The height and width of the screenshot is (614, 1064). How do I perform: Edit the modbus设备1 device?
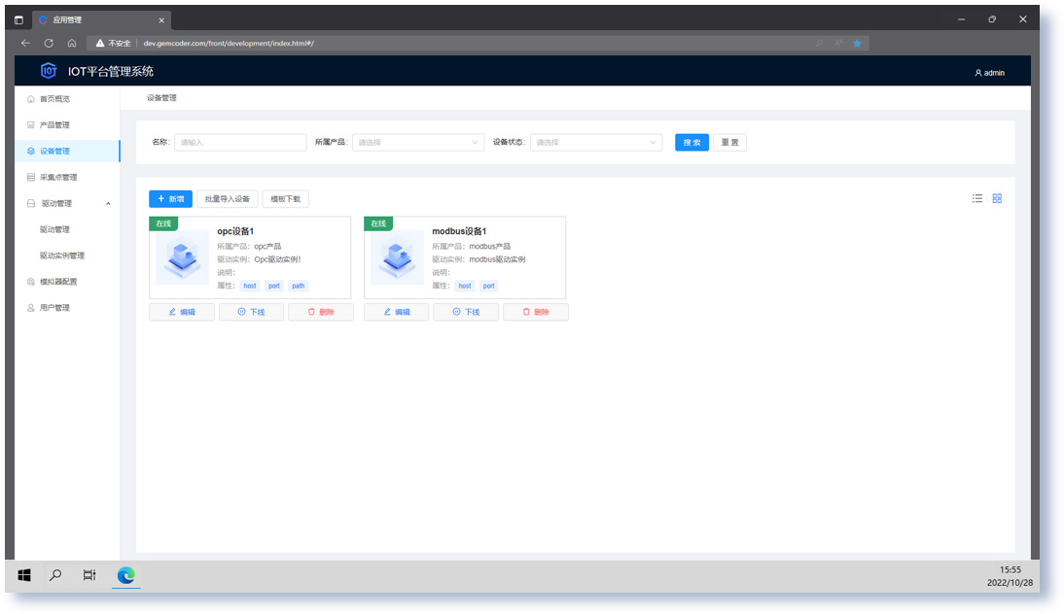[x=396, y=312]
